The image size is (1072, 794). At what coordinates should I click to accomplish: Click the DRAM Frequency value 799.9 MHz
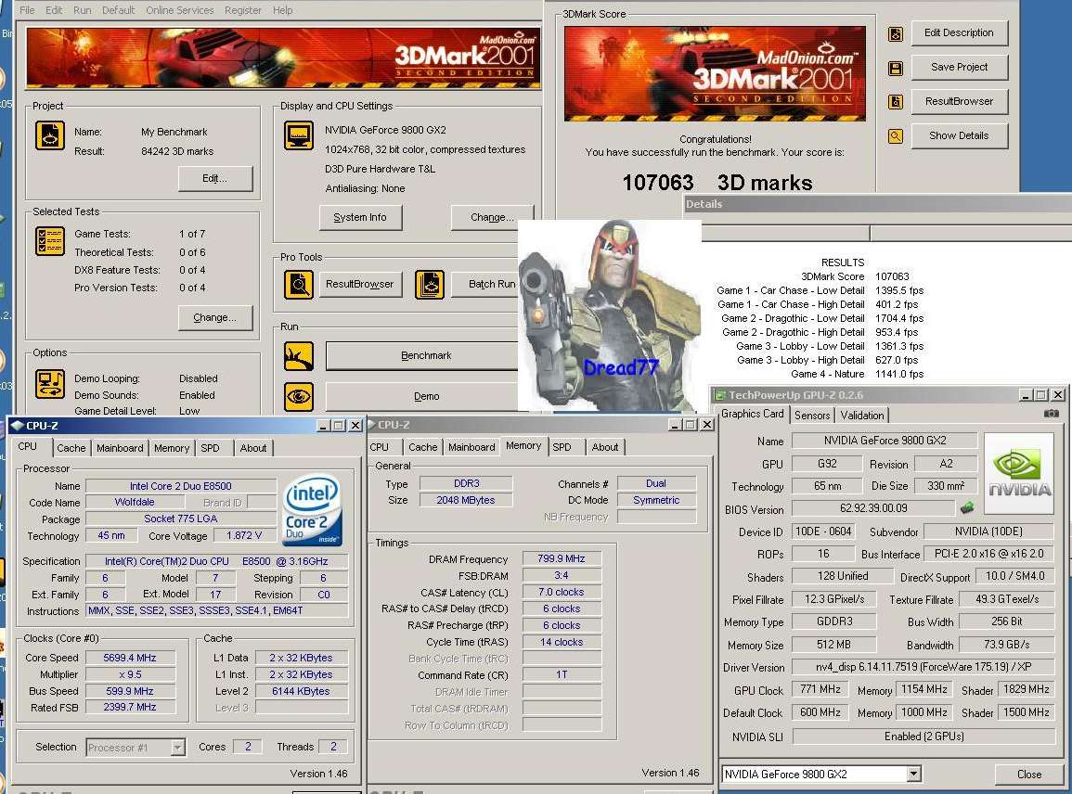[x=561, y=559]
